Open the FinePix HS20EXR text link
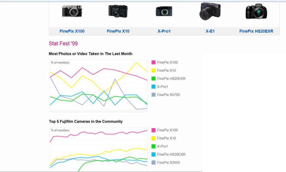Image resolution: width=286 pixels, height=172 pixels. click(x=256, y=31)
